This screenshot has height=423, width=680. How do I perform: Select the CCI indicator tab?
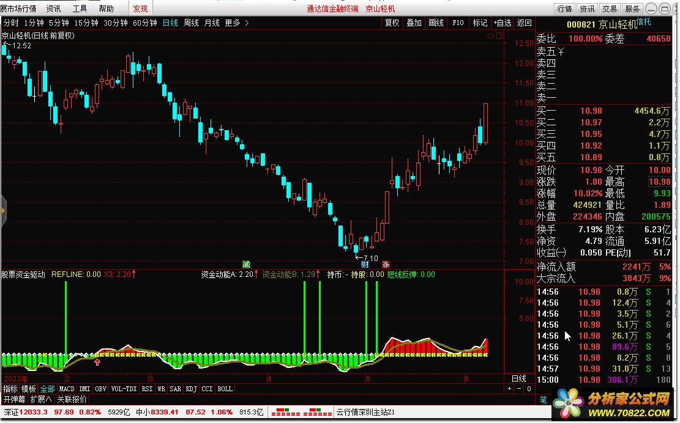pos(207,389)
